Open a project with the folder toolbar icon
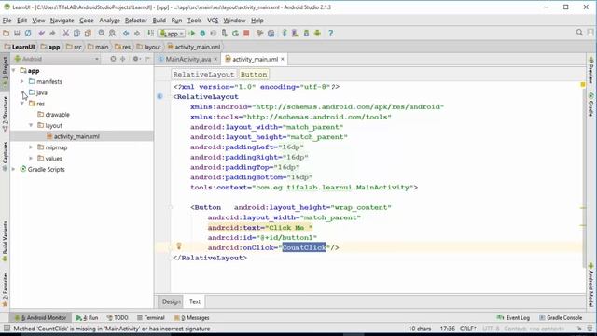Image resolution: width=597 pixels, height=336 pixels. pos(7,34)
